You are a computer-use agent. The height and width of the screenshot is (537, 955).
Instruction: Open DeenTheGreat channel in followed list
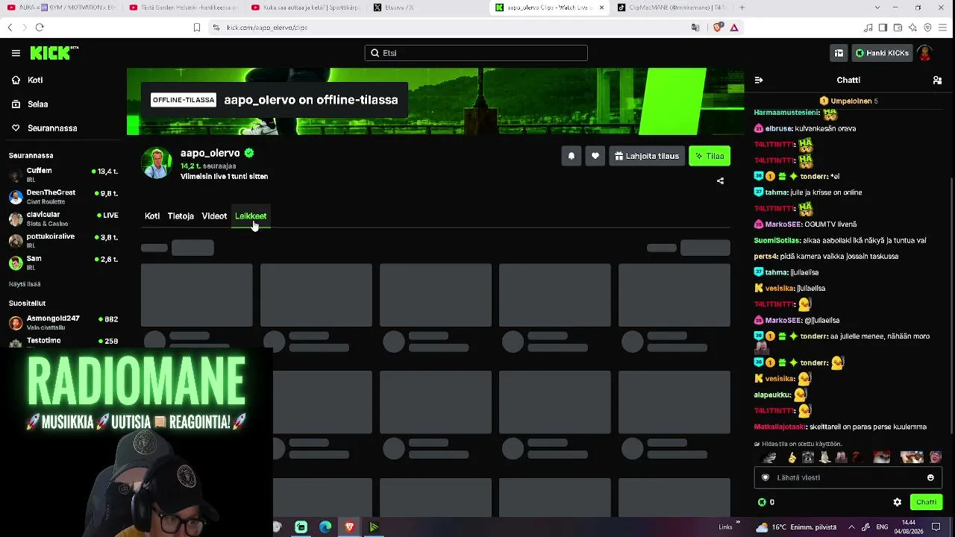click(x=63, y=196)
